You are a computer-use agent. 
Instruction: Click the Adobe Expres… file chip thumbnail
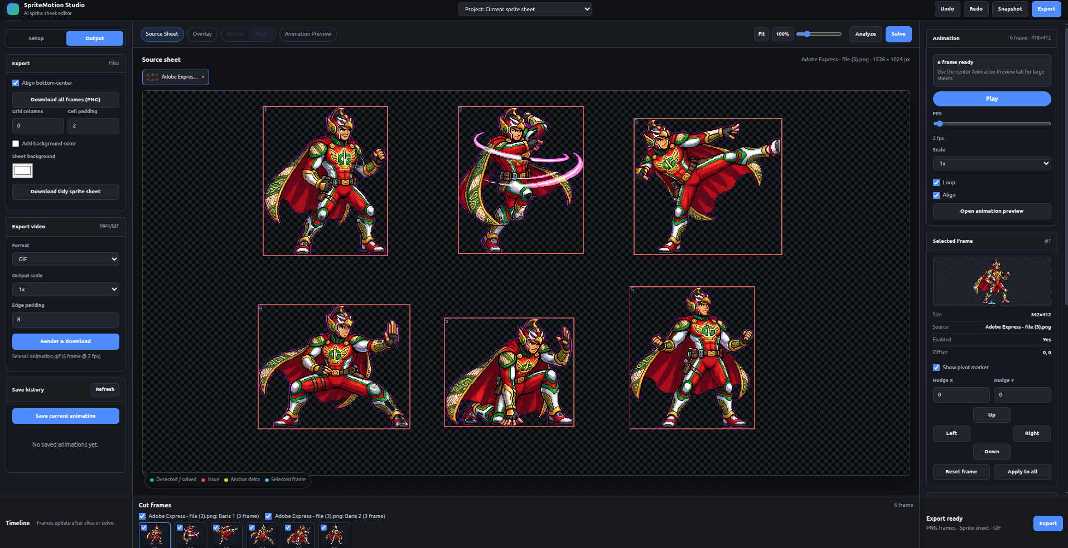152,77
